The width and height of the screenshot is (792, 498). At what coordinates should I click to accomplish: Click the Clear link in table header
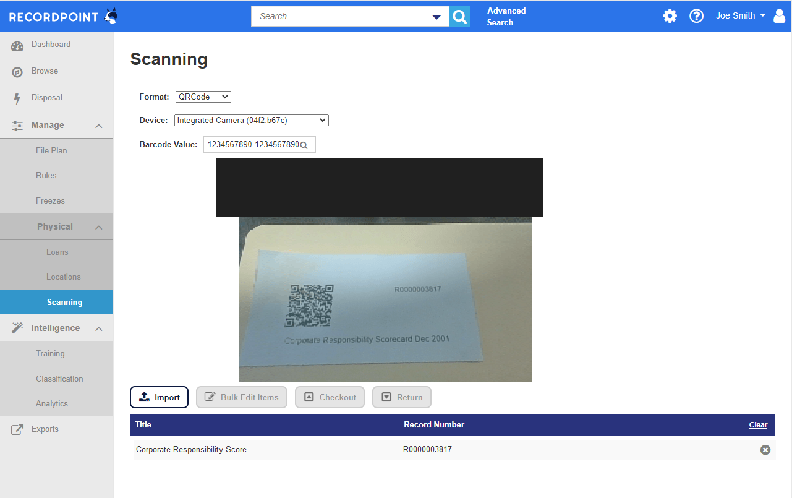click(x=758, y=425)
